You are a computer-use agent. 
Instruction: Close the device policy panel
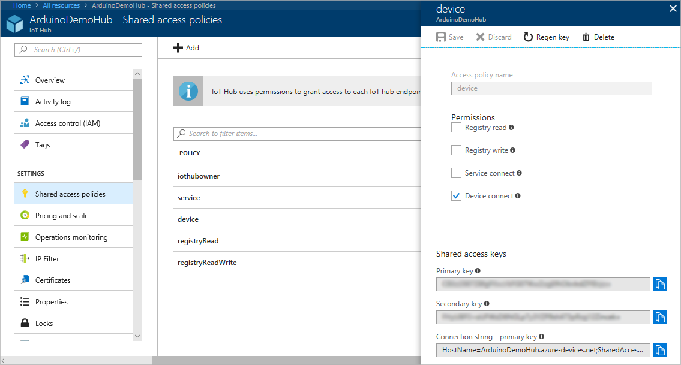[673, 8]
